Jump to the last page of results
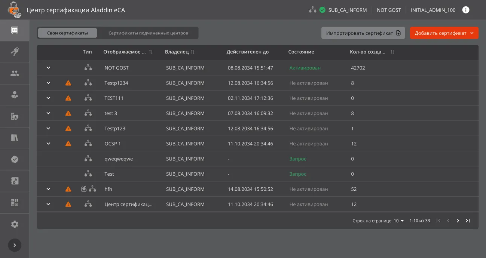 pyautogui.click(x=468, y=221)
